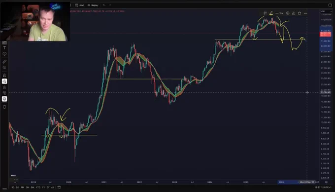Click the fullscreen icon at top right
This screenshot has height=192, width=335.
[x=330, y=5]
